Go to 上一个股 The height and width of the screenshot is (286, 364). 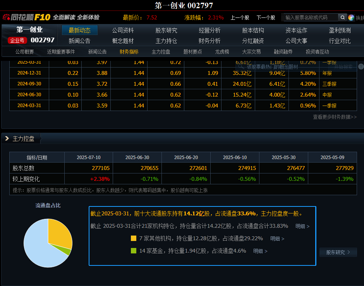(240, 18)
